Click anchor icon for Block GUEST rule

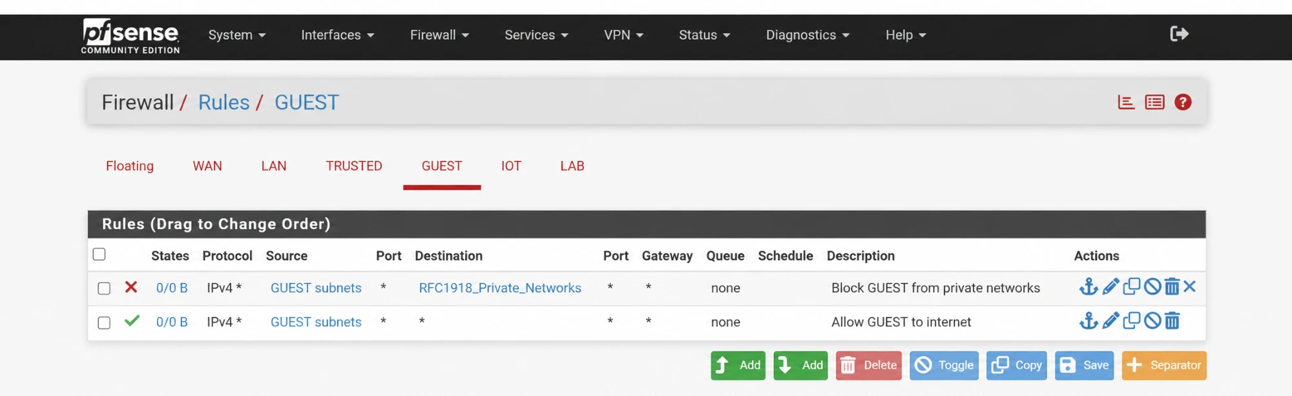[x=1089, y=286]
